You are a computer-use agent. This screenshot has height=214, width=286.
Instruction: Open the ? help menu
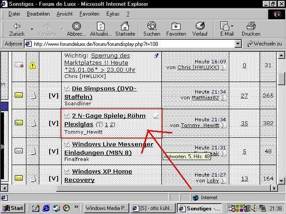(x=128, y=14)
